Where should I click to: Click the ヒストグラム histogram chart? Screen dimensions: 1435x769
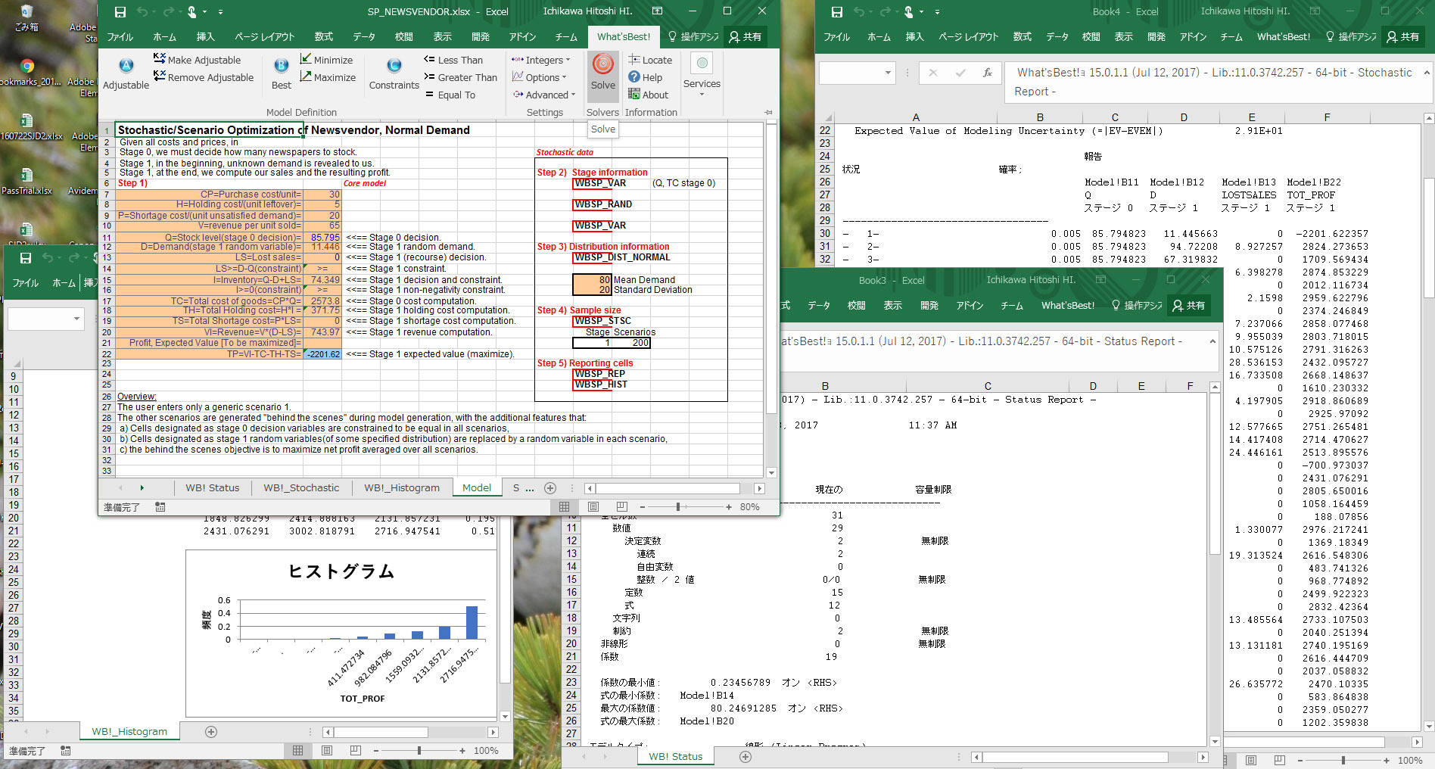point(343,632)
